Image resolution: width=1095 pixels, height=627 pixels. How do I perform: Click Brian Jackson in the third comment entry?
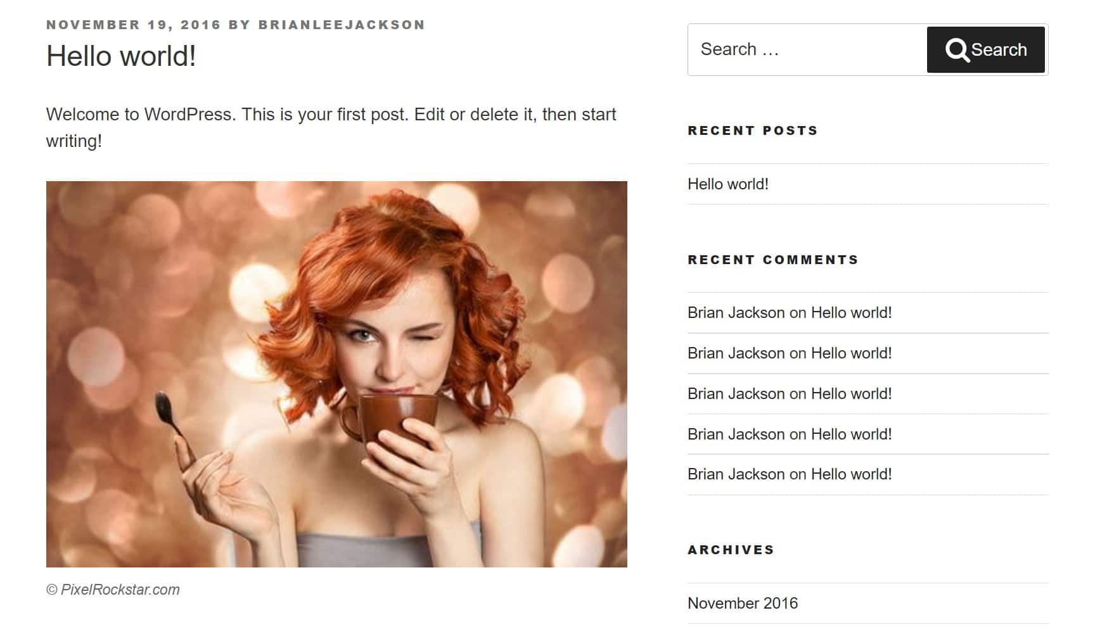[x=735, y=393]
